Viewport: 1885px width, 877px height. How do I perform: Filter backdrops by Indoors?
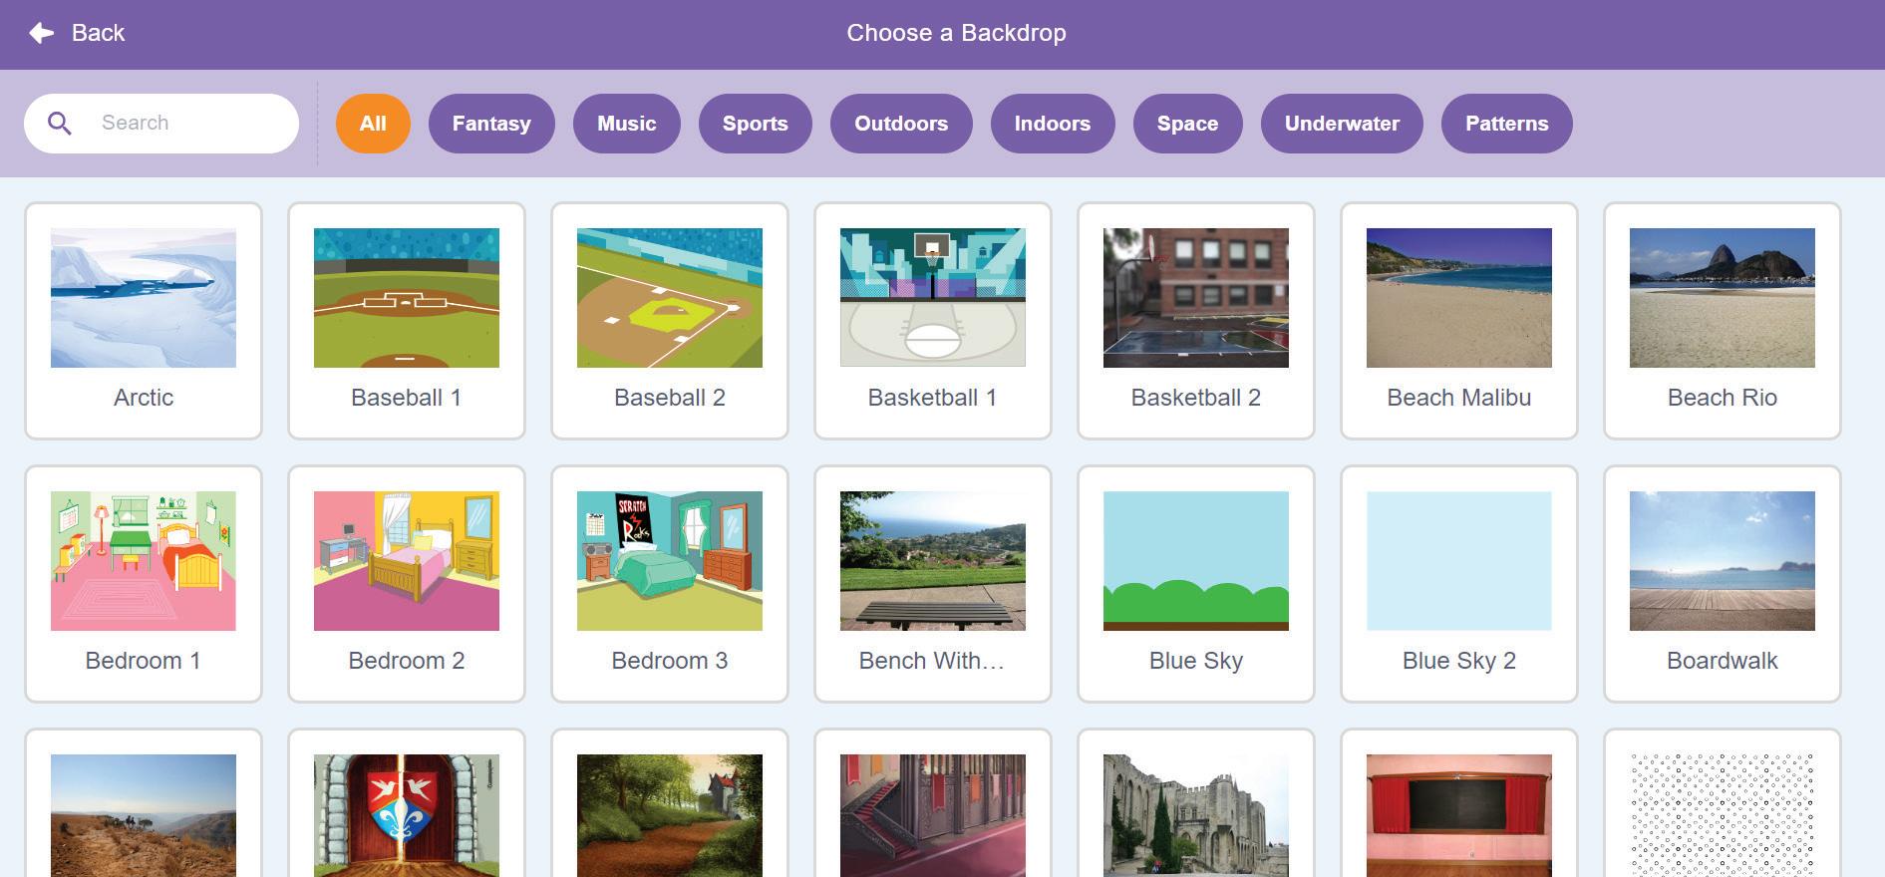[1053, 124]
